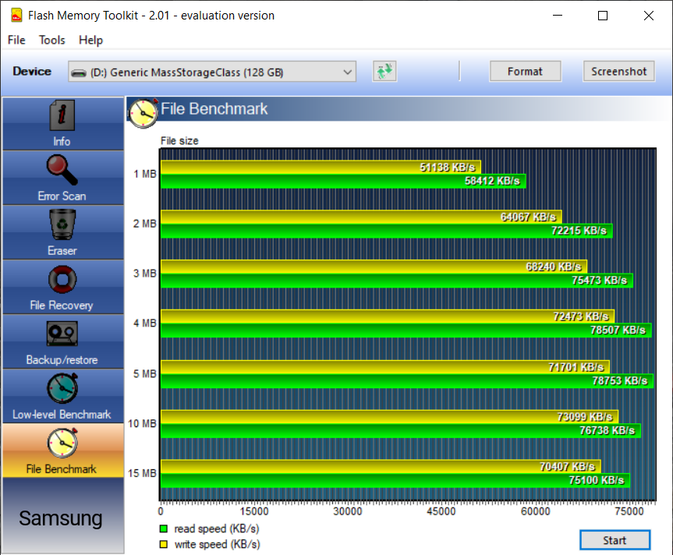This screenshot has height=555, width=673.
Task: Click the '5 MB' file size label
Action: (144, 374)
